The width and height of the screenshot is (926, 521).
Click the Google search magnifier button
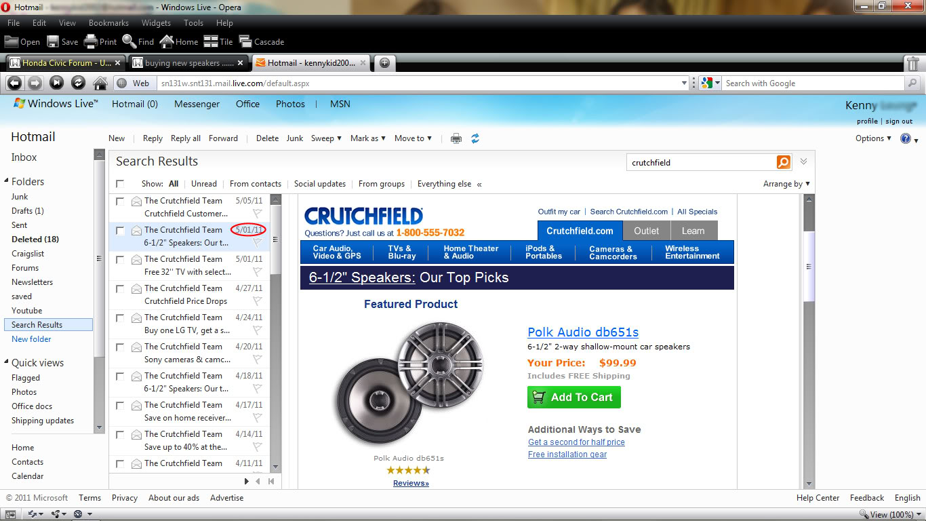[913, 83]
